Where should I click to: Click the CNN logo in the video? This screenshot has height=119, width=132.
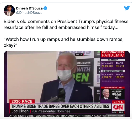[x=118, y=107]
